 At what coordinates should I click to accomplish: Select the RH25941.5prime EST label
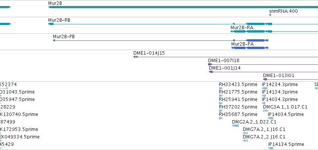point(238,100)
